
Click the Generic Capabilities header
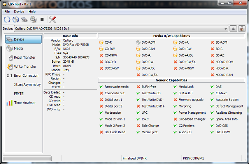pos(172,80)
